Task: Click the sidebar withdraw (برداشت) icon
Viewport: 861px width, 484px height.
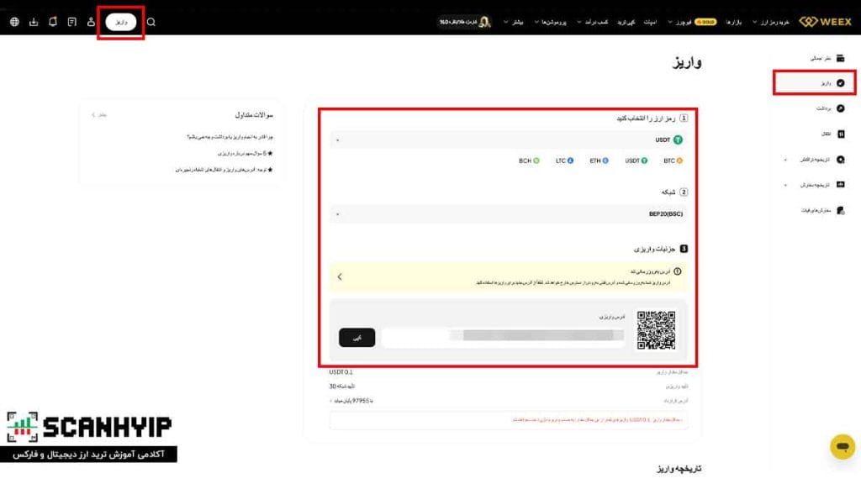Action: [x=840, y=108]
